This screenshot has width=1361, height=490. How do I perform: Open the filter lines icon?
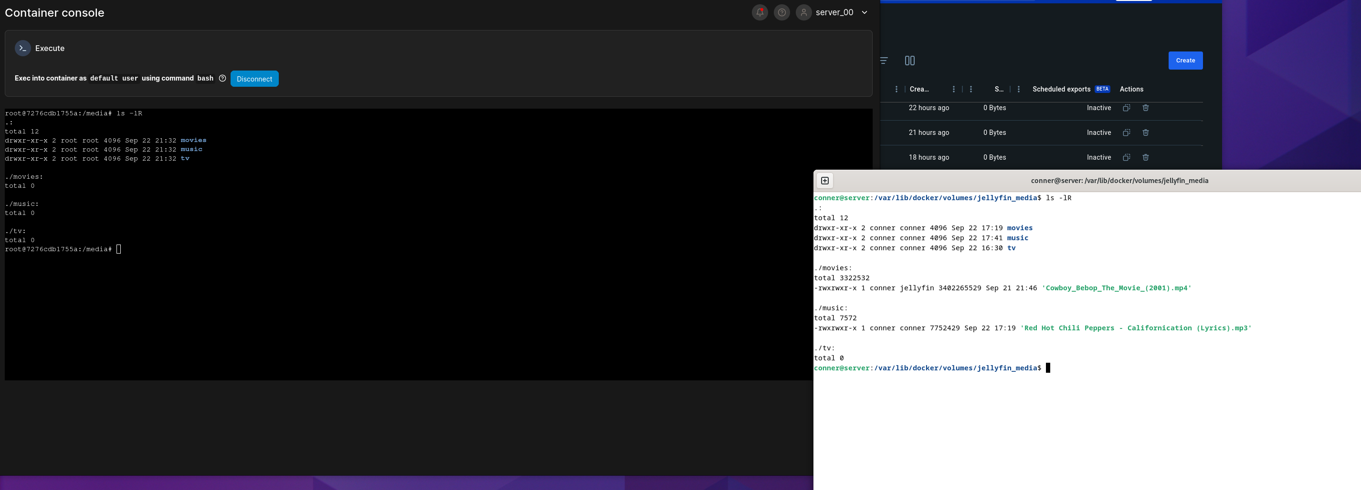[x=884, y=61]
